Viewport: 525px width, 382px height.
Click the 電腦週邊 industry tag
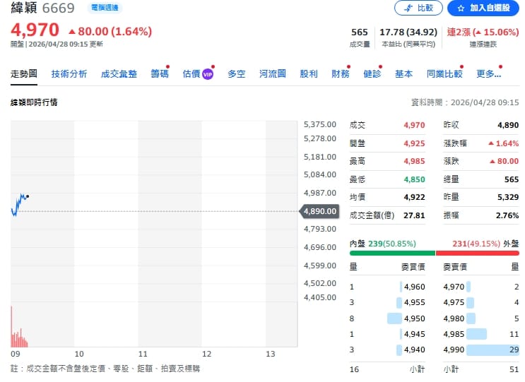pyautogui.click(x=105, y=8)
